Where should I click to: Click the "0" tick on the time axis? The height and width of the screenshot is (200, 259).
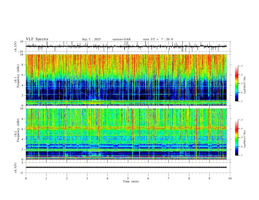click(26, 178)
